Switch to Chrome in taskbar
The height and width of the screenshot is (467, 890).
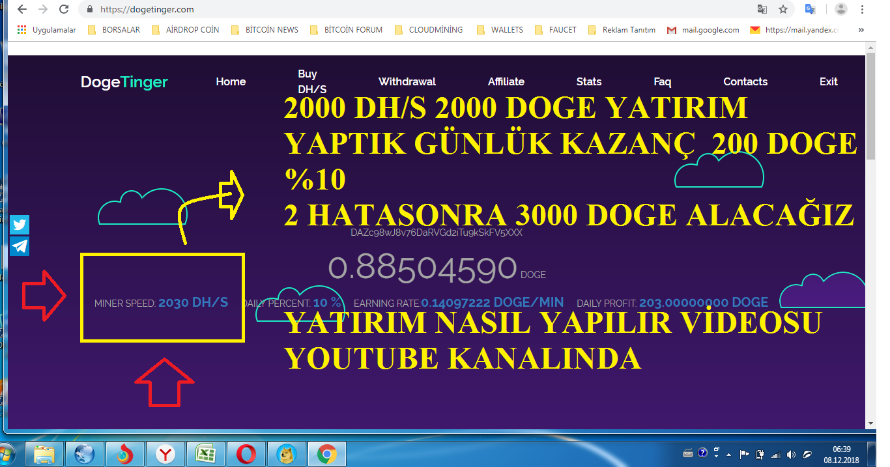[326, 453]
